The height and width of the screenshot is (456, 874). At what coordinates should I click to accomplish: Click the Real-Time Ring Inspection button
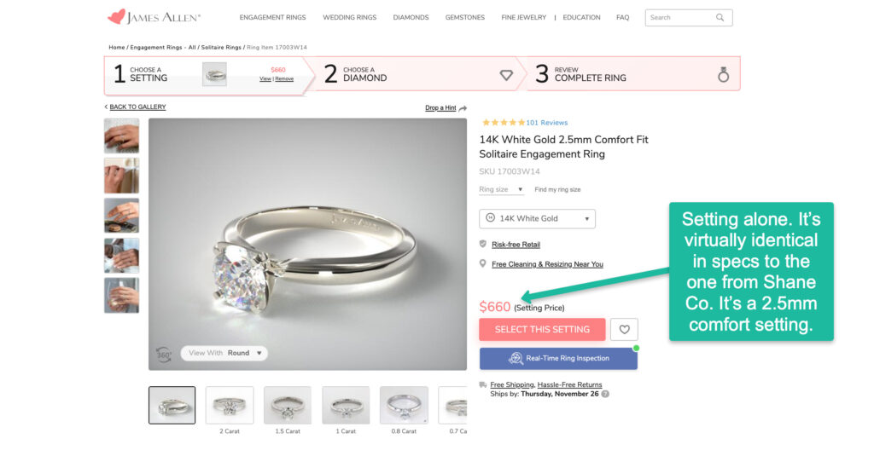tap(558, 358)
